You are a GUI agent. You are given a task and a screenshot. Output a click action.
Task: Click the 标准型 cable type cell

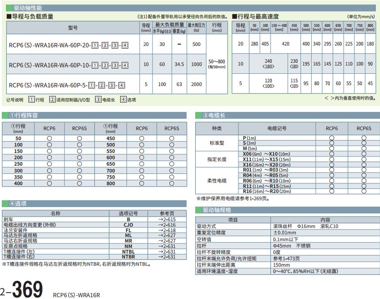point(217,143)
